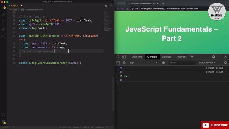Switch to the Network DevTools tab
229x129 pixels.
[181, 57]
